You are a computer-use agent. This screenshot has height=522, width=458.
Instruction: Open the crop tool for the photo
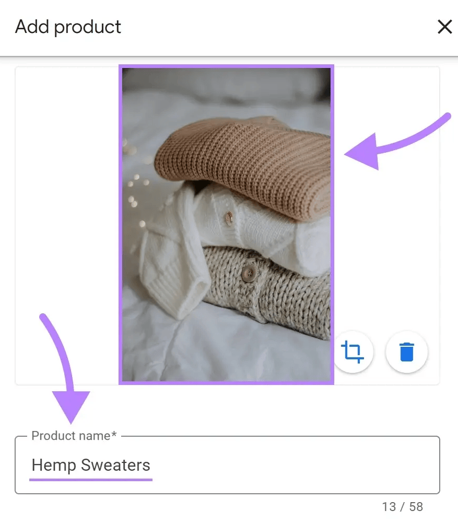(x=353, y=351)
